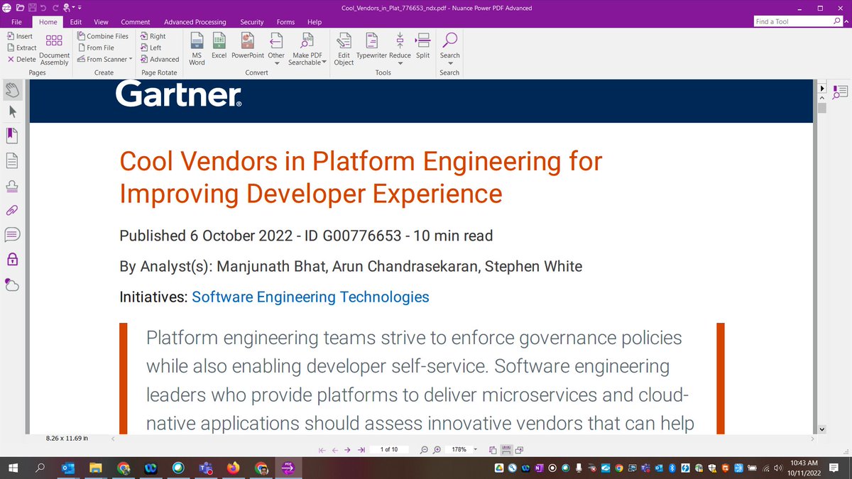Click the Extract pages button
852x479 pixels.
(x=21, y=48)
